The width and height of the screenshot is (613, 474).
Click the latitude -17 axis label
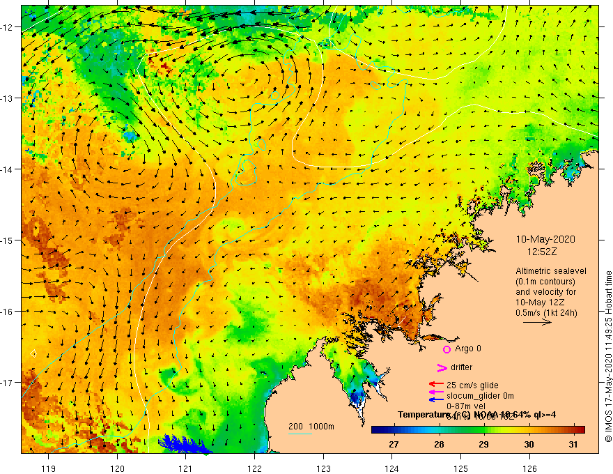(x=7, y=382)
